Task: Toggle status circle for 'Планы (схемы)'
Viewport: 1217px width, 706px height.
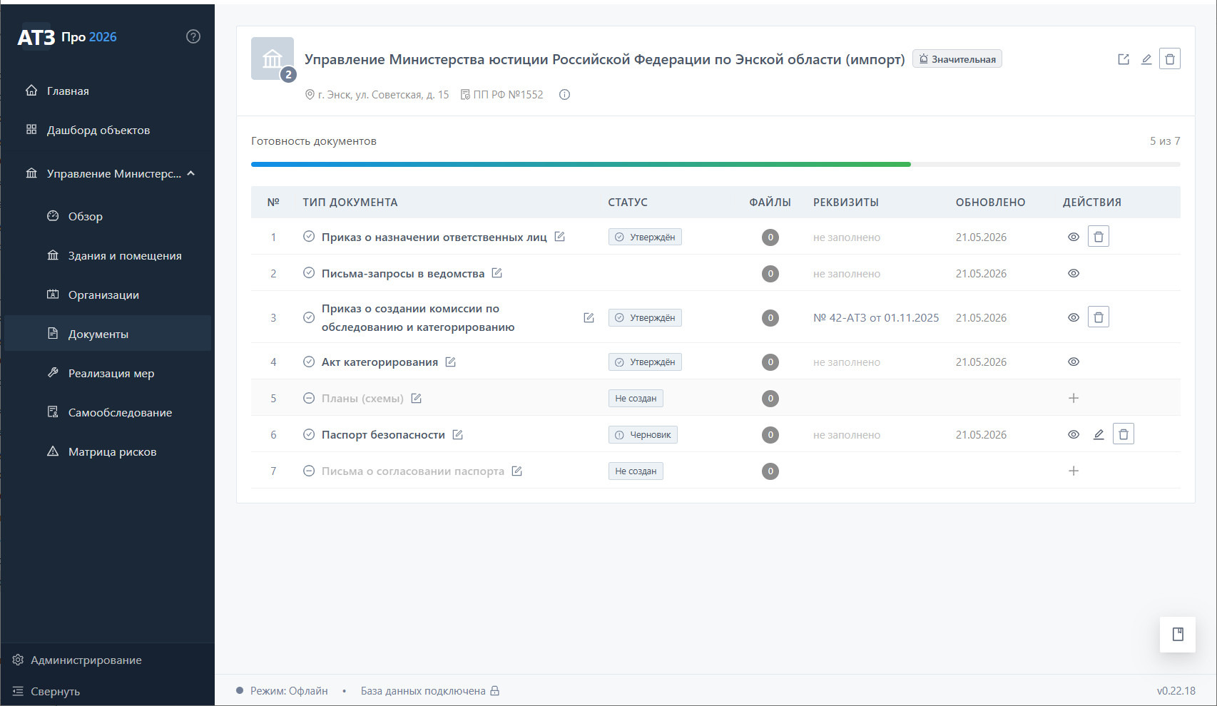Action: click(309, 398)
